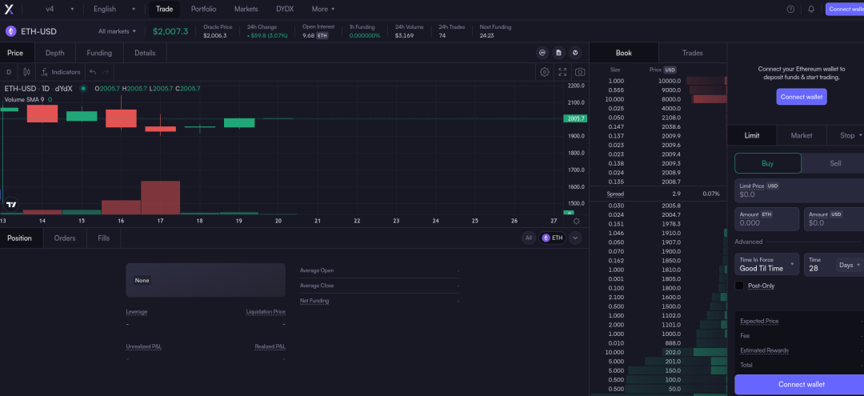Click the notifications bell icon

click(811, 9)
